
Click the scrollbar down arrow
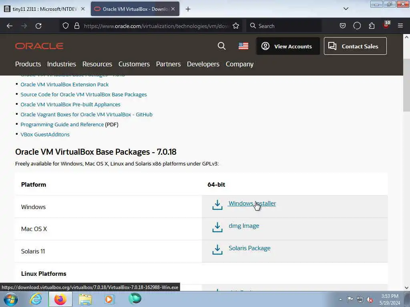406,288
